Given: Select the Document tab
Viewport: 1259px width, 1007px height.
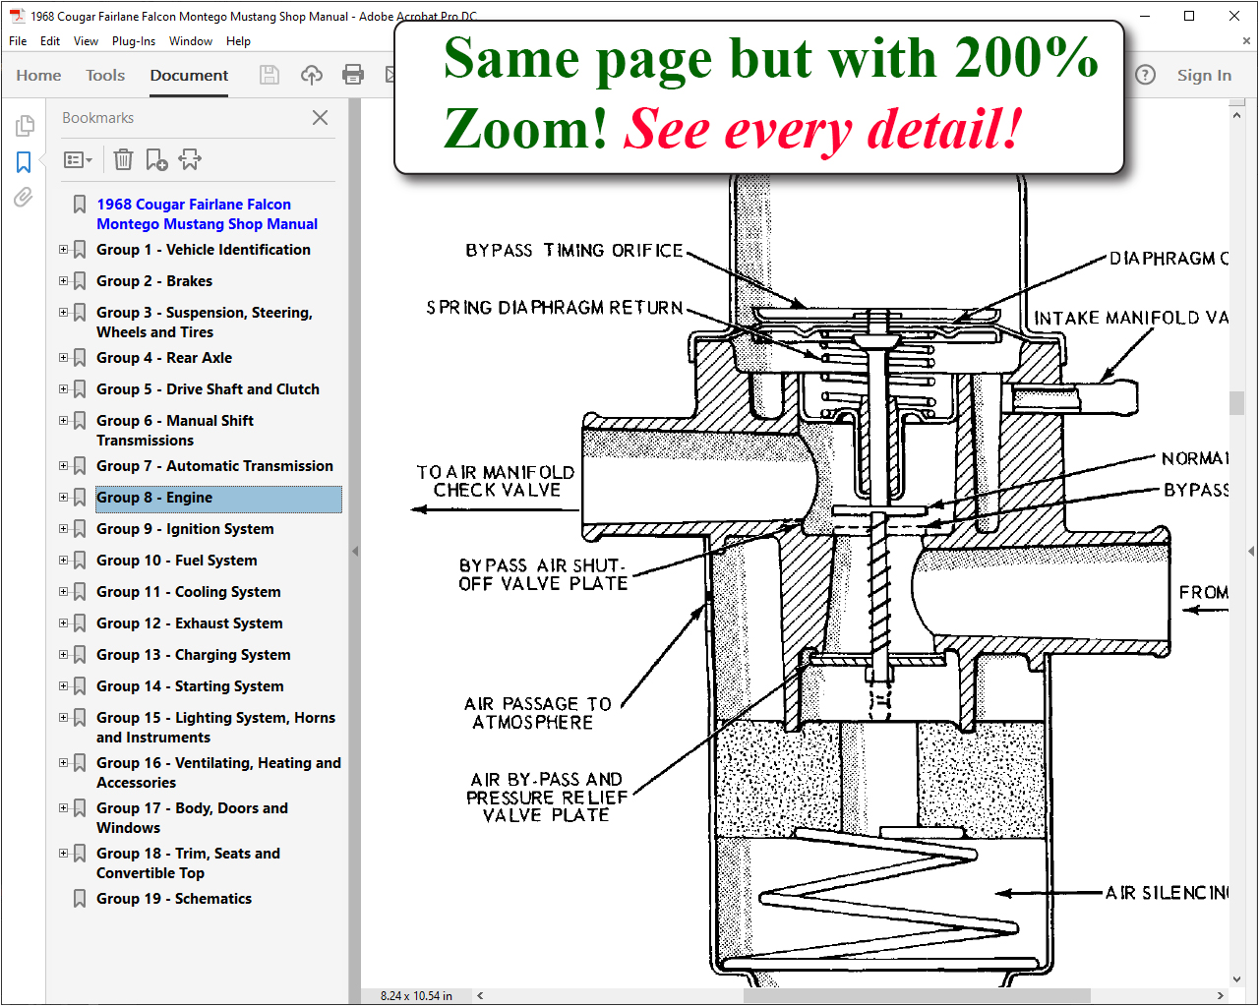Looking at the screenshot, I should [189, 75].
